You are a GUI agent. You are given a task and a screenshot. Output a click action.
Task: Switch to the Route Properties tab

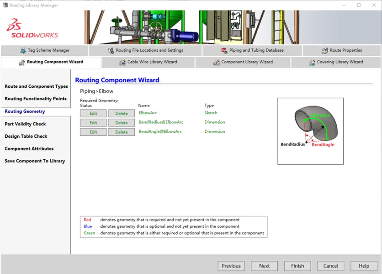[x=342, y=50]
